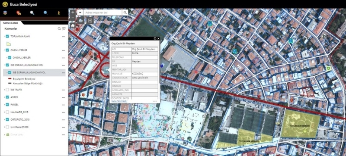The height and width of the screenshot is (156, 346).
Task: Click the address search input field
Action: [x=103, y=13]
